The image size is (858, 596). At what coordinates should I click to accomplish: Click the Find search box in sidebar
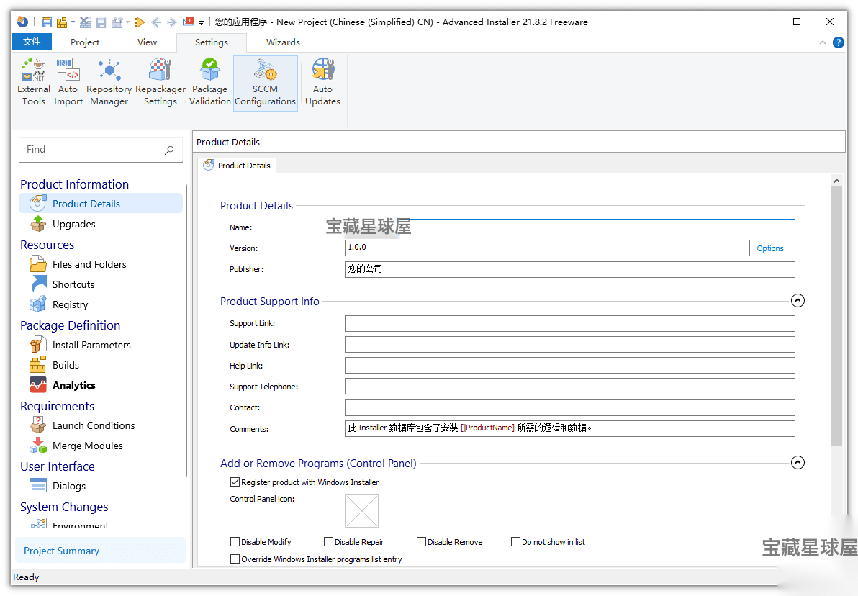click(x=101, y=150)
